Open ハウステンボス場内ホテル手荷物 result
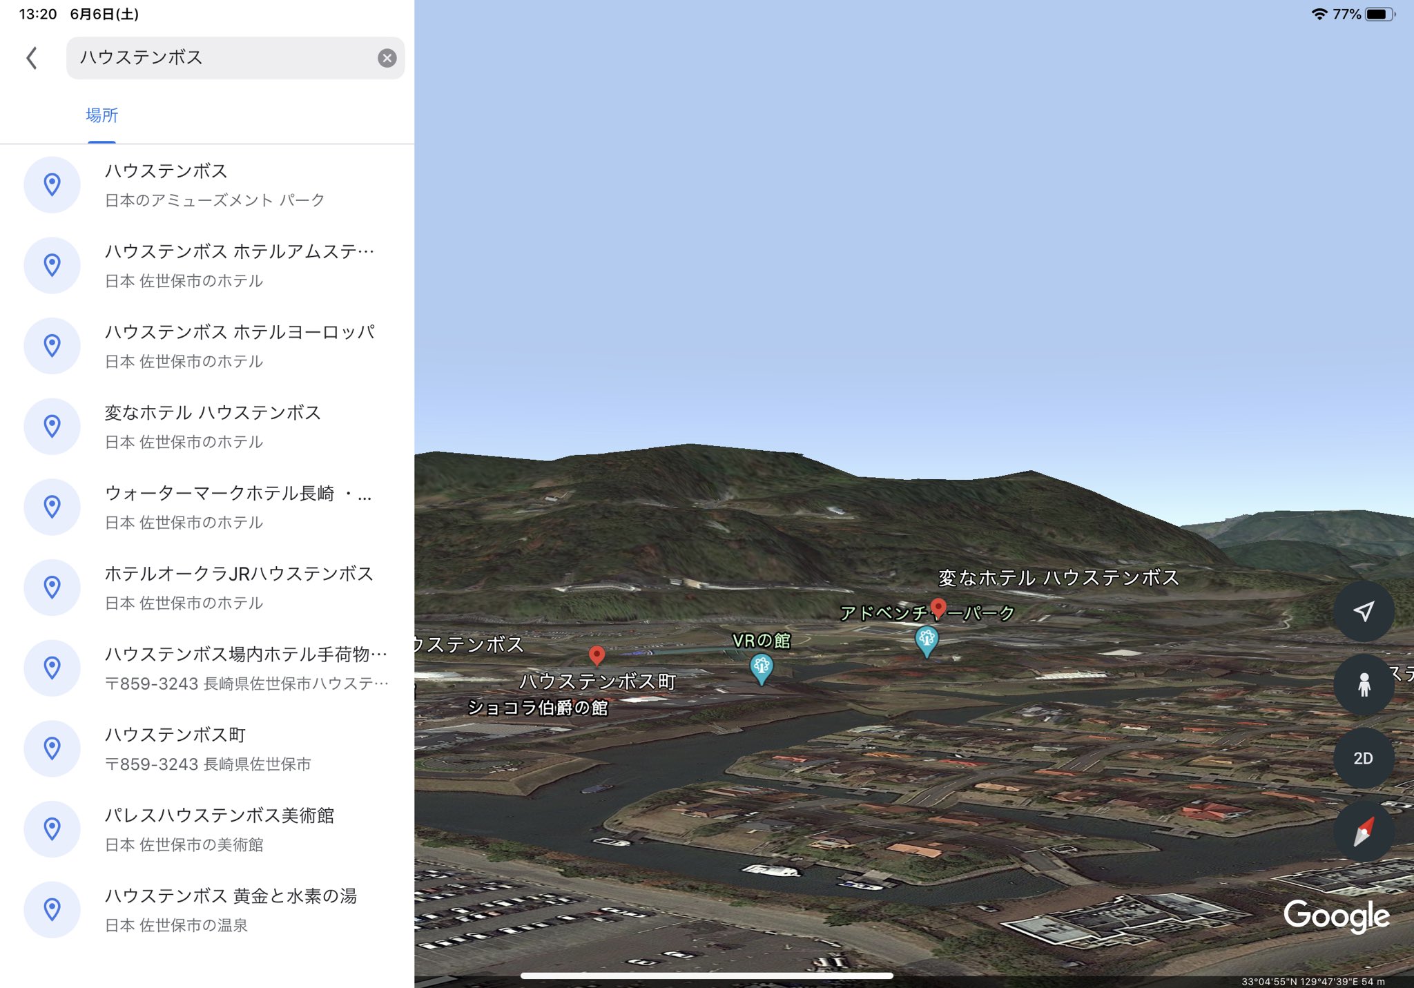Image resolution: width=1414 pixels, height=988 pixels. pyautogui.click(x=207, y=668)
